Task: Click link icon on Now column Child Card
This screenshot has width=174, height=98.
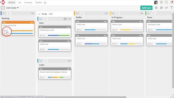Action: point(41,49)
